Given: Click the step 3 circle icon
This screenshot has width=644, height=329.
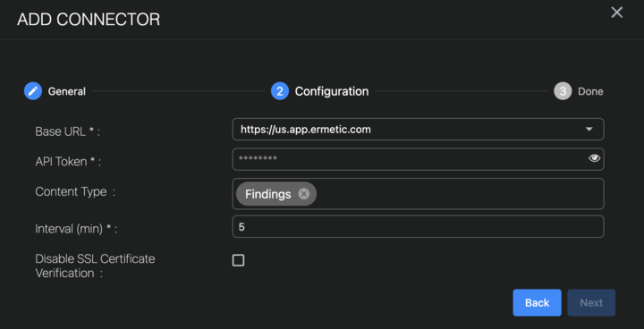Looking at the screenshot, I should (x=563, y=91).
